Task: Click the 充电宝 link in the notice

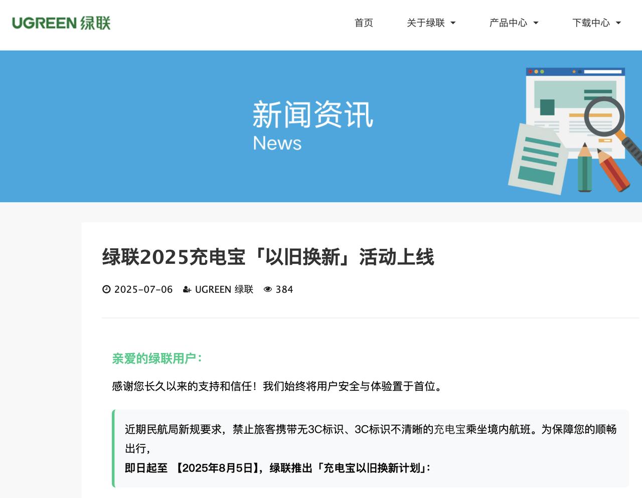Action: click(450, 429)
